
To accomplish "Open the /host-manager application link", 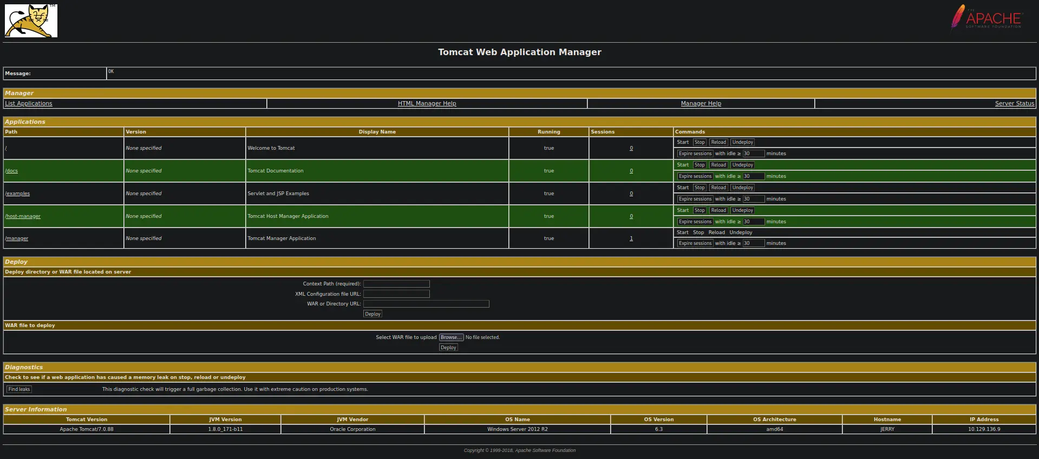I will pos(23,216).
